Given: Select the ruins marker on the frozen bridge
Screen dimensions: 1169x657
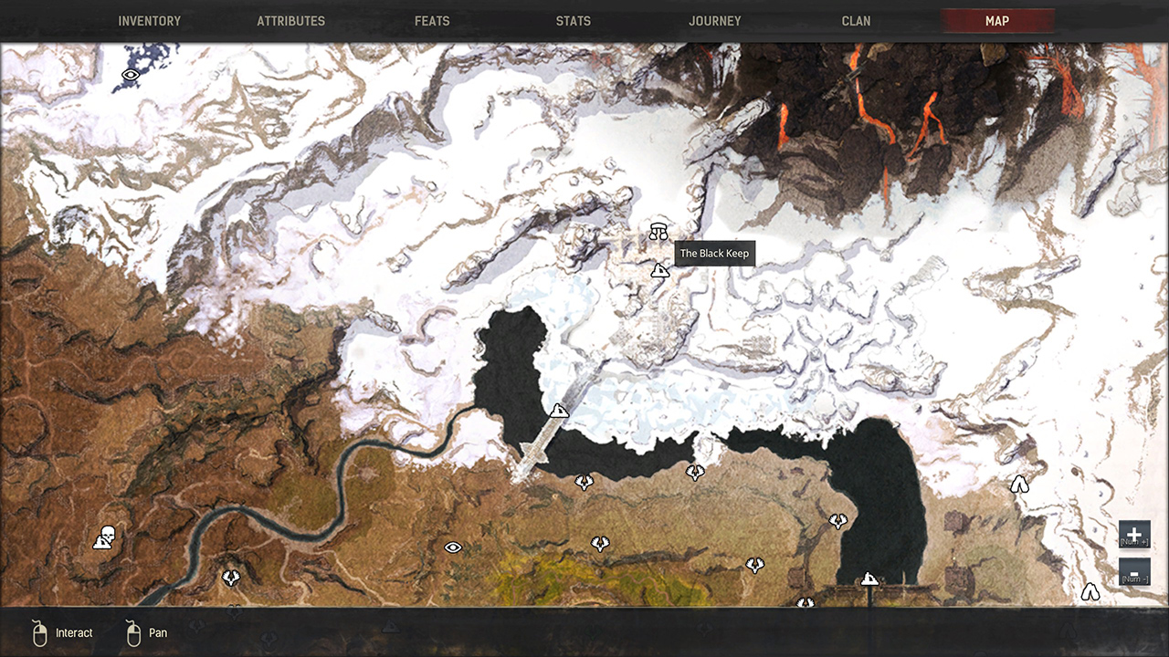Looking at the screenshot, I should 561,412.
